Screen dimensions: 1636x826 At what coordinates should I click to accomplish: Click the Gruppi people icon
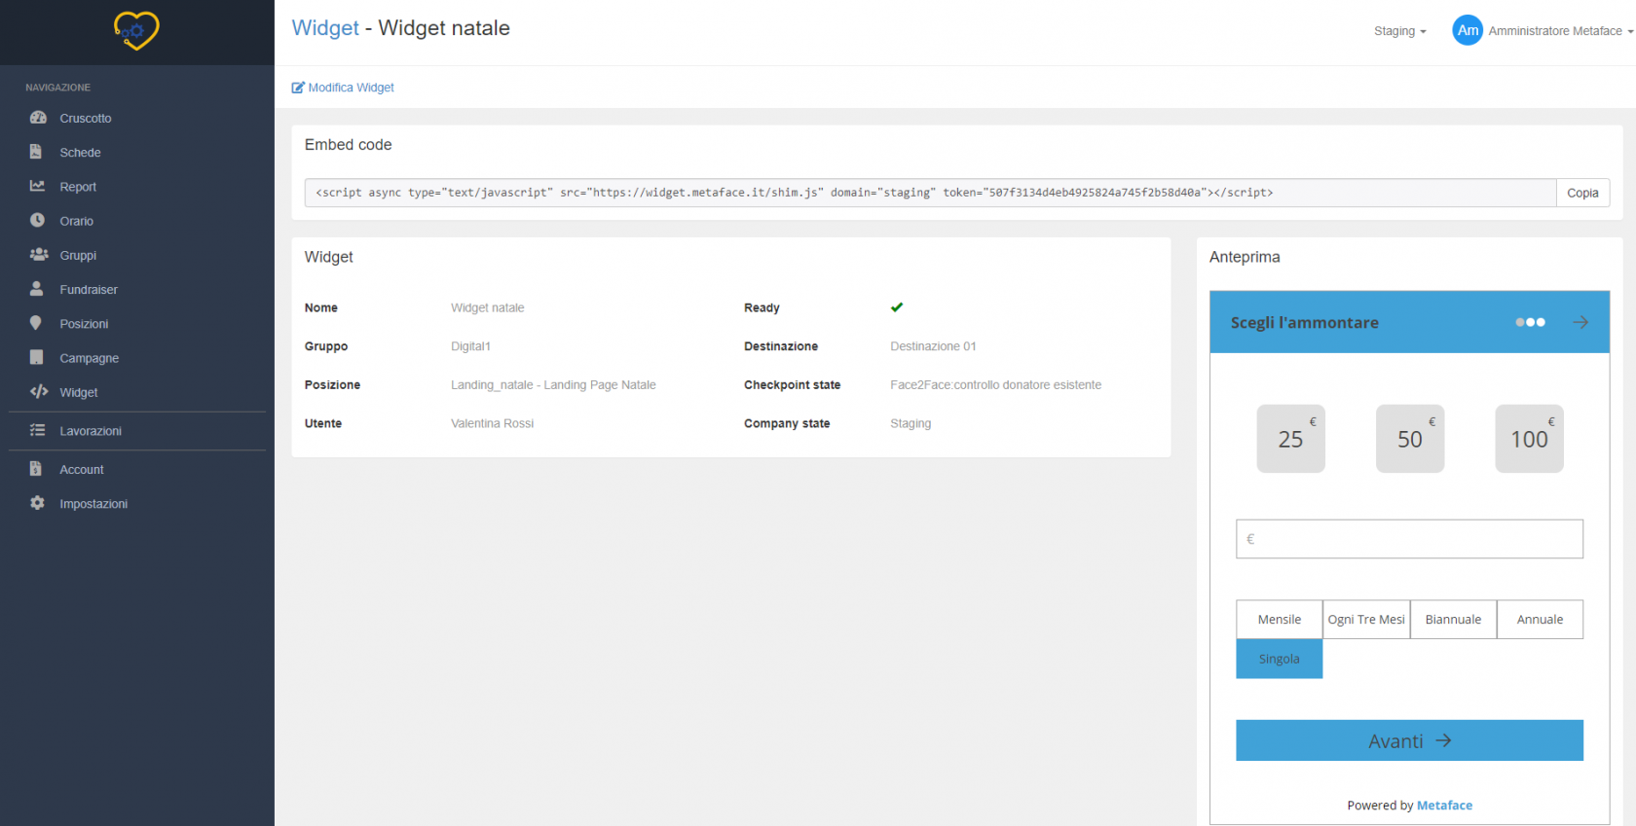pos(38,255)
